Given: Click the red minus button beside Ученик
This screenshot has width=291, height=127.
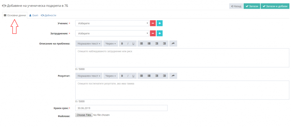Looking at the screenshot, I should [153, 23].
